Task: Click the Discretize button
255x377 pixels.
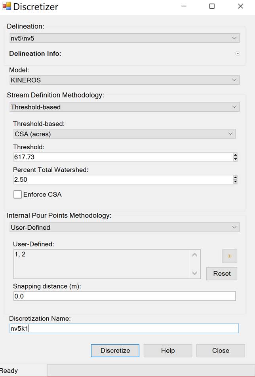Action: click(115, 350)
